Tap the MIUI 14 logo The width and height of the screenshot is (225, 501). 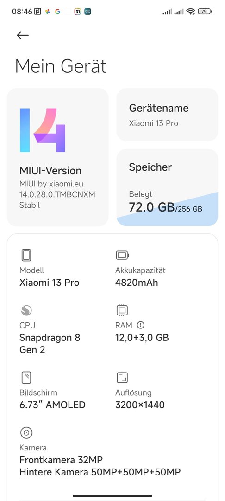pyautogui.click(x=43, y=130)
